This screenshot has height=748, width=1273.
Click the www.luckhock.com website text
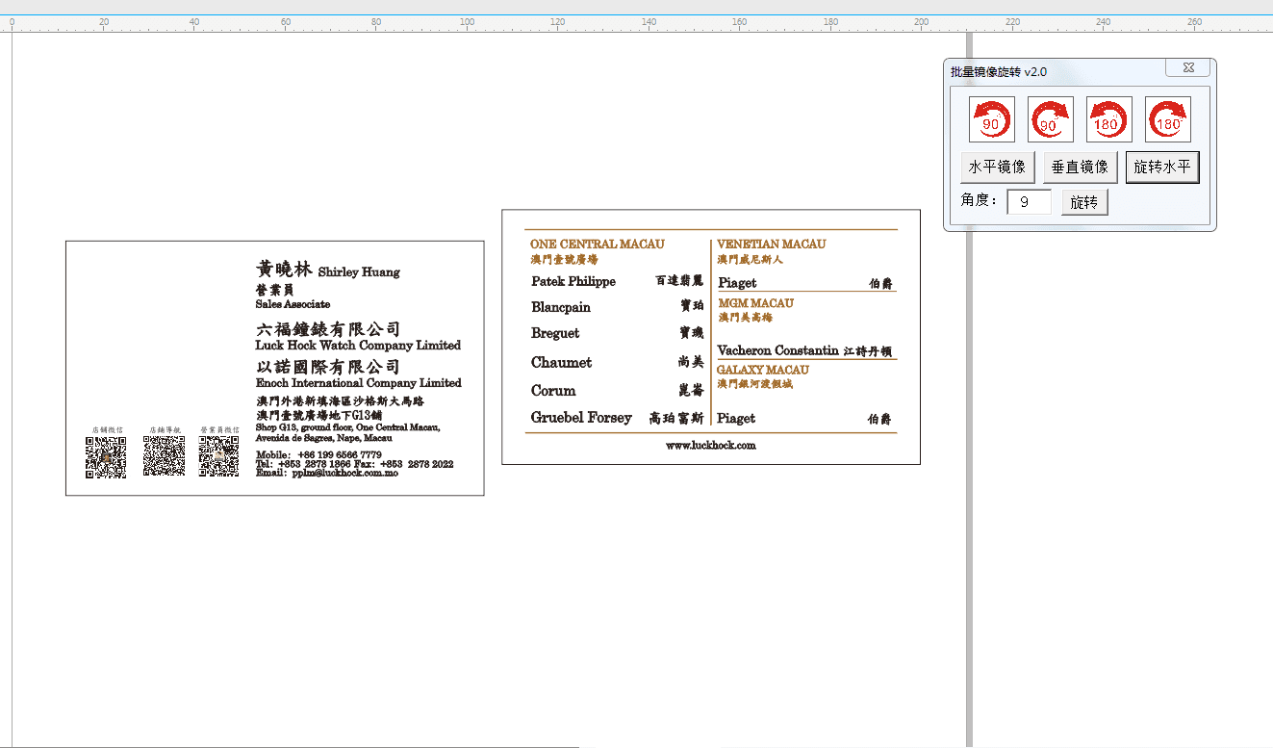click(711, 445)
